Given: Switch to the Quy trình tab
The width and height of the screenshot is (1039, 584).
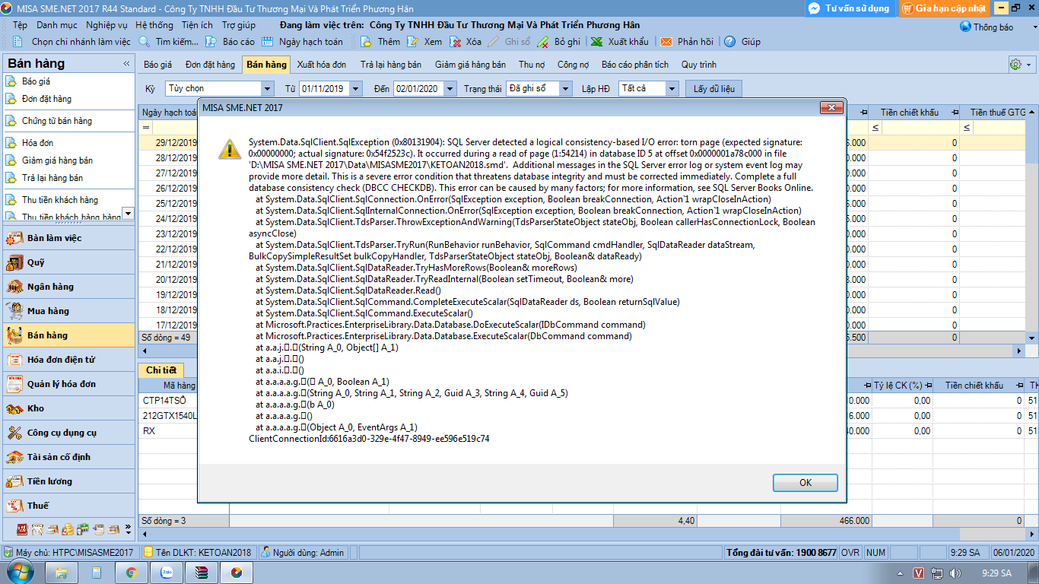Looking at the screenshot, I should tap(699, 65).
